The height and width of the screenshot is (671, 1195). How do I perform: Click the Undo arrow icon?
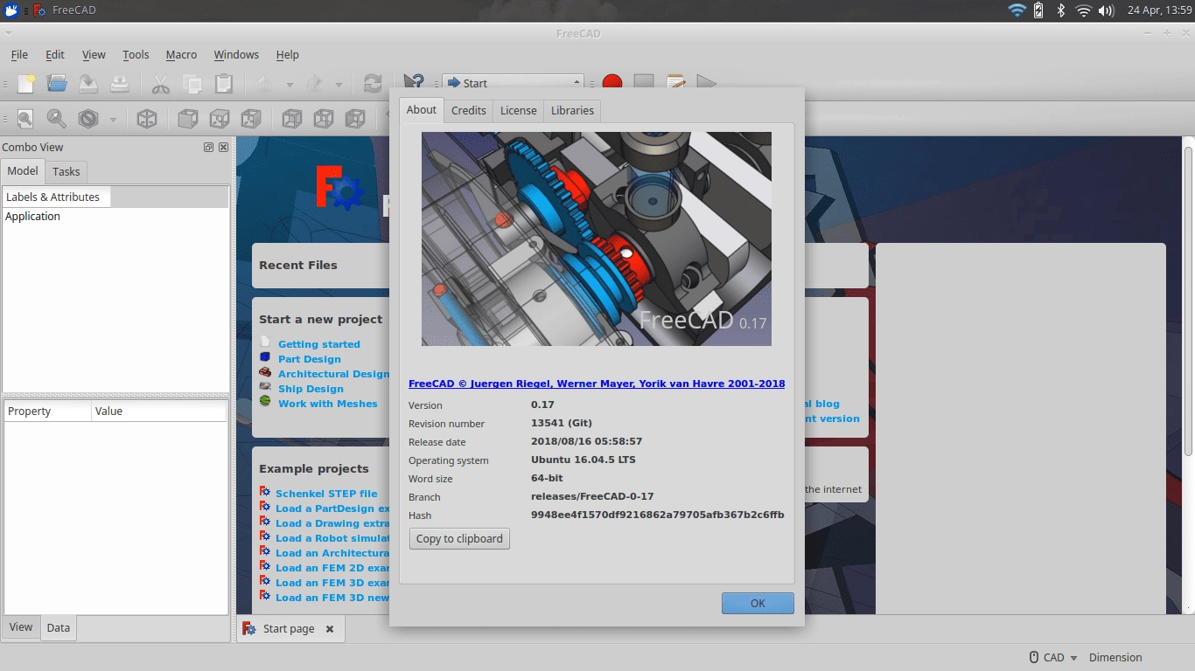click(x=264, y=84)
